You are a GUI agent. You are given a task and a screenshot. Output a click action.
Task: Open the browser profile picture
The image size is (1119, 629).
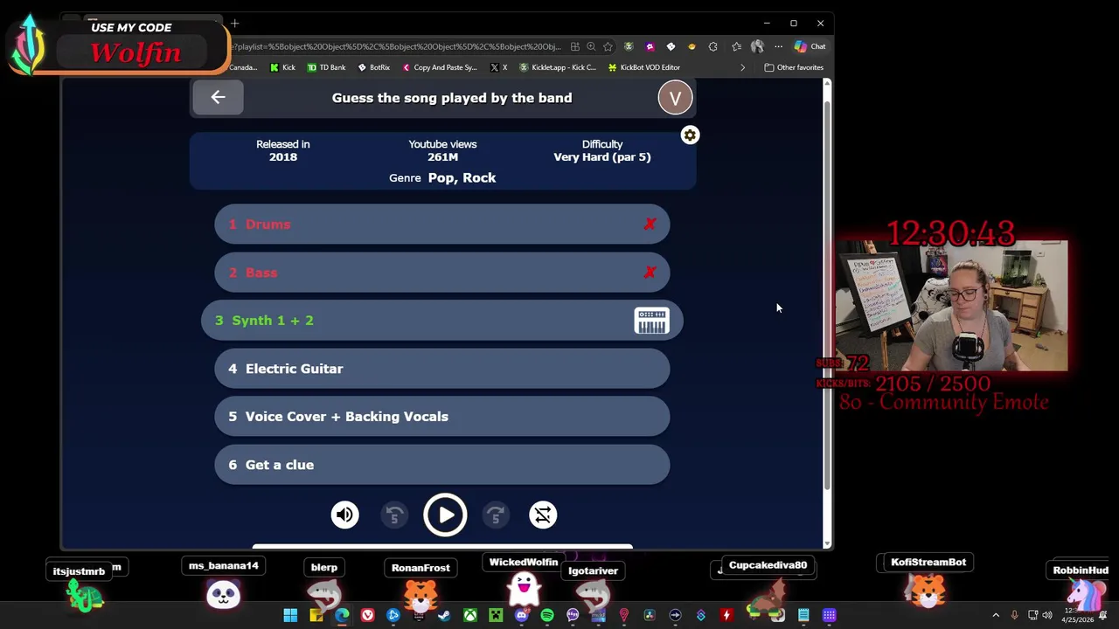click(757, 46)
